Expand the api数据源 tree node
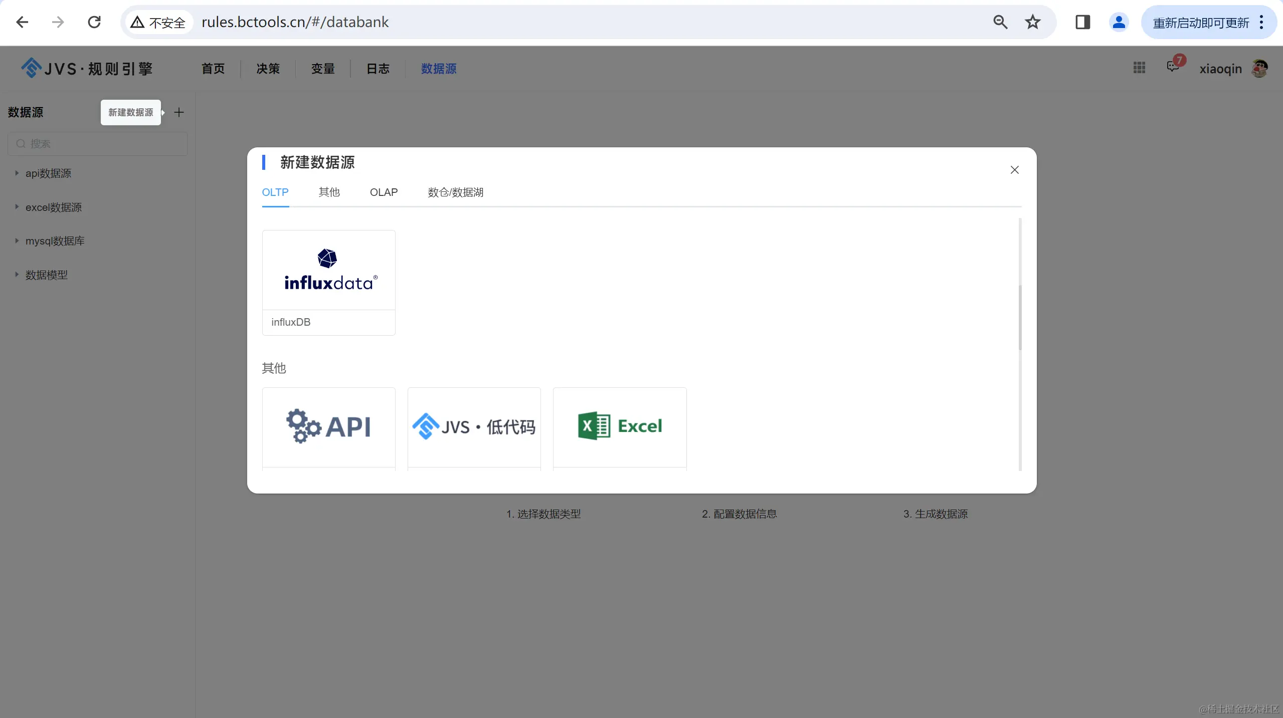Viewport: 1283px width, 718px height. tap(17, 173)
